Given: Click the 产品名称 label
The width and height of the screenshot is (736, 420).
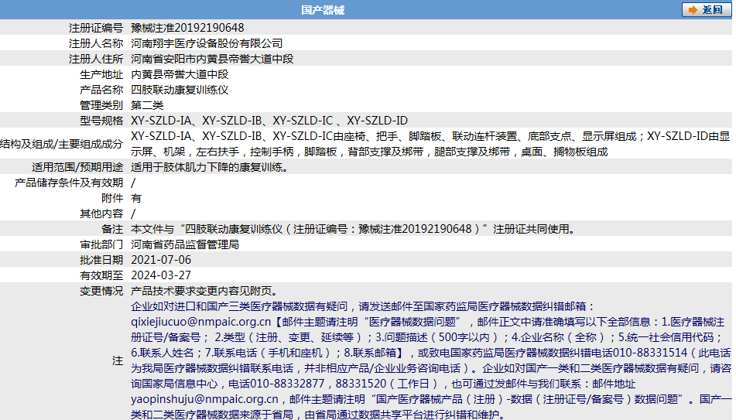Looking at the screenshot, I should point(101,90).
